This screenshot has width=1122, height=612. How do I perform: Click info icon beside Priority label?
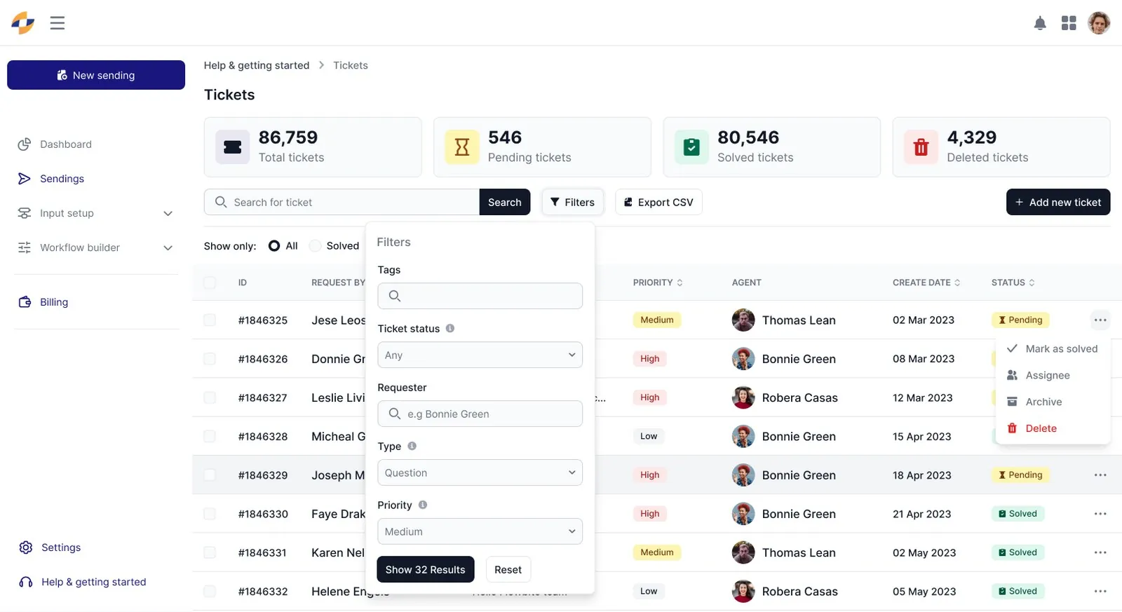click(x=423, y=505)
